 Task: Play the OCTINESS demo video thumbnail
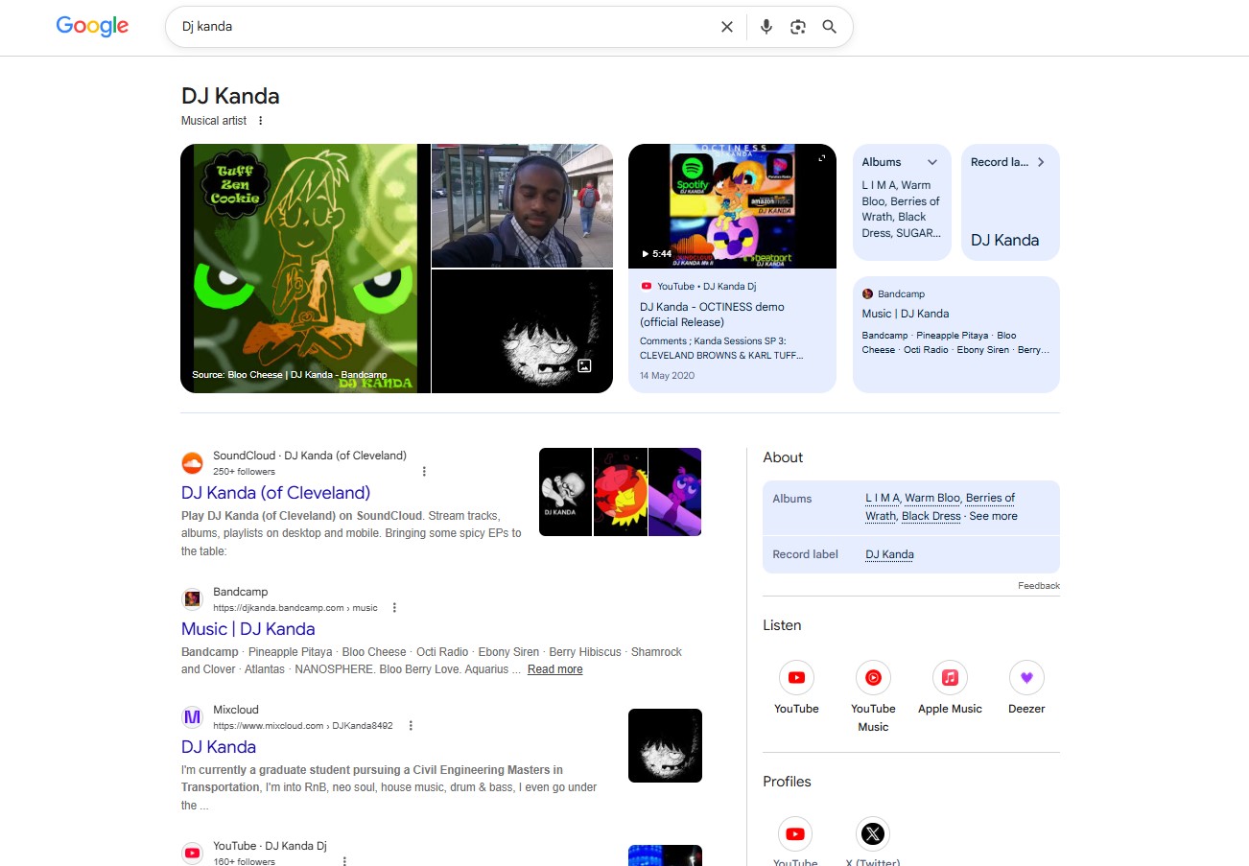click(x=732, y=206)
